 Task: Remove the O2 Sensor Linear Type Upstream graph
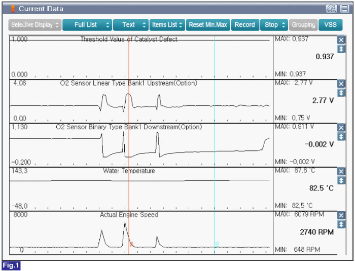(x=341, y=84)
